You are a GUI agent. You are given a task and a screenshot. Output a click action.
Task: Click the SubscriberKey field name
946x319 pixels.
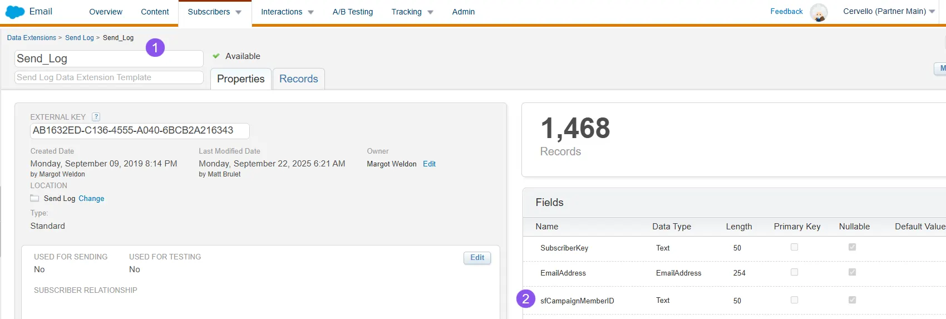coord(564,248)
